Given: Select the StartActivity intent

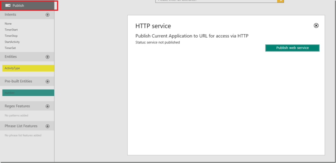Looking at the screenshot, I should pos(12,42).
